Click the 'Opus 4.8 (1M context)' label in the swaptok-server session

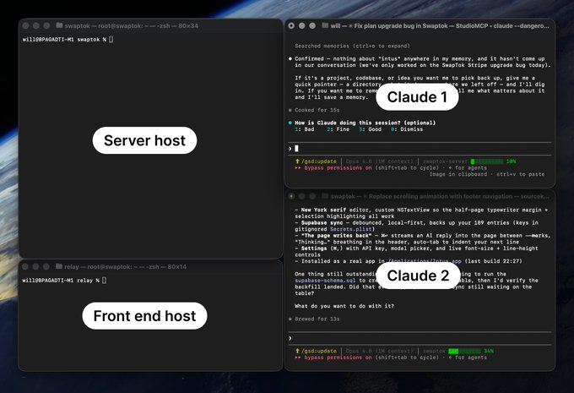(379, 161)
